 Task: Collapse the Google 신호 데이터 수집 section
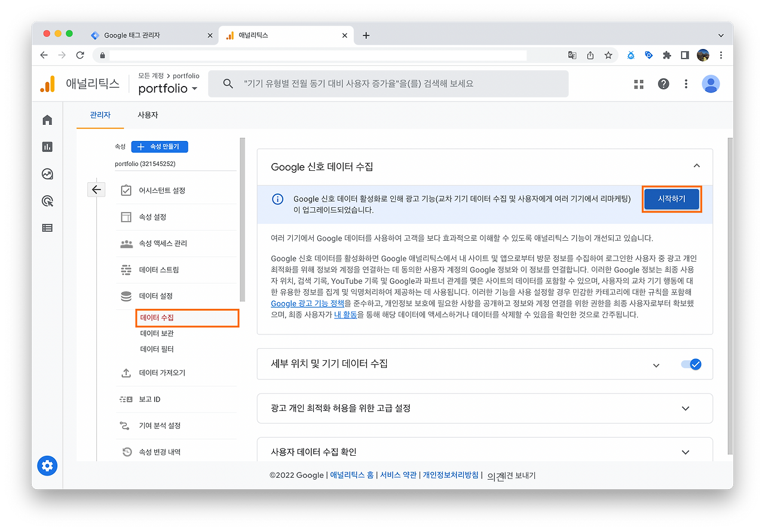tap(696, 166)
